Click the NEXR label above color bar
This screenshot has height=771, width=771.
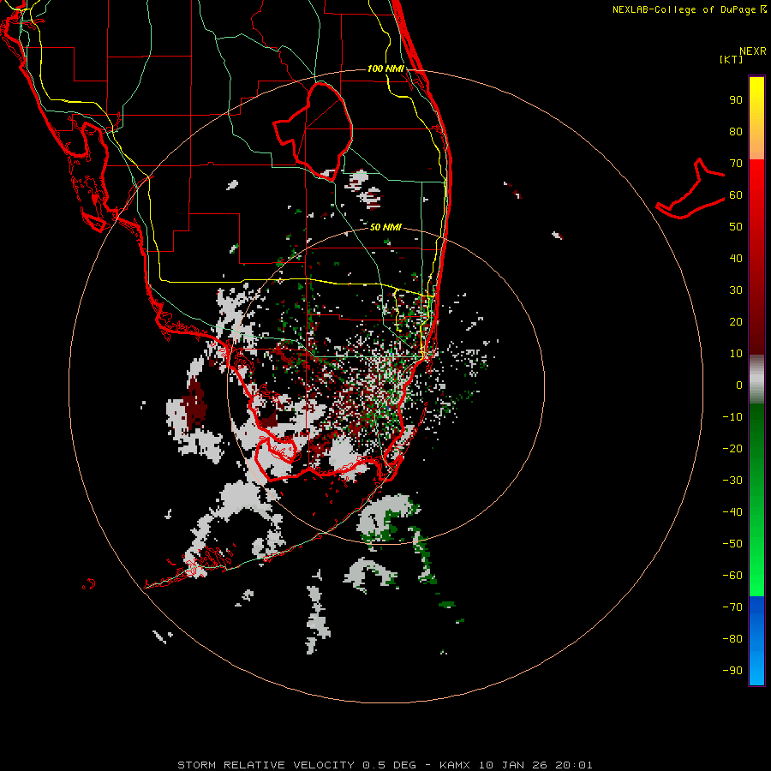click(753, 51)
